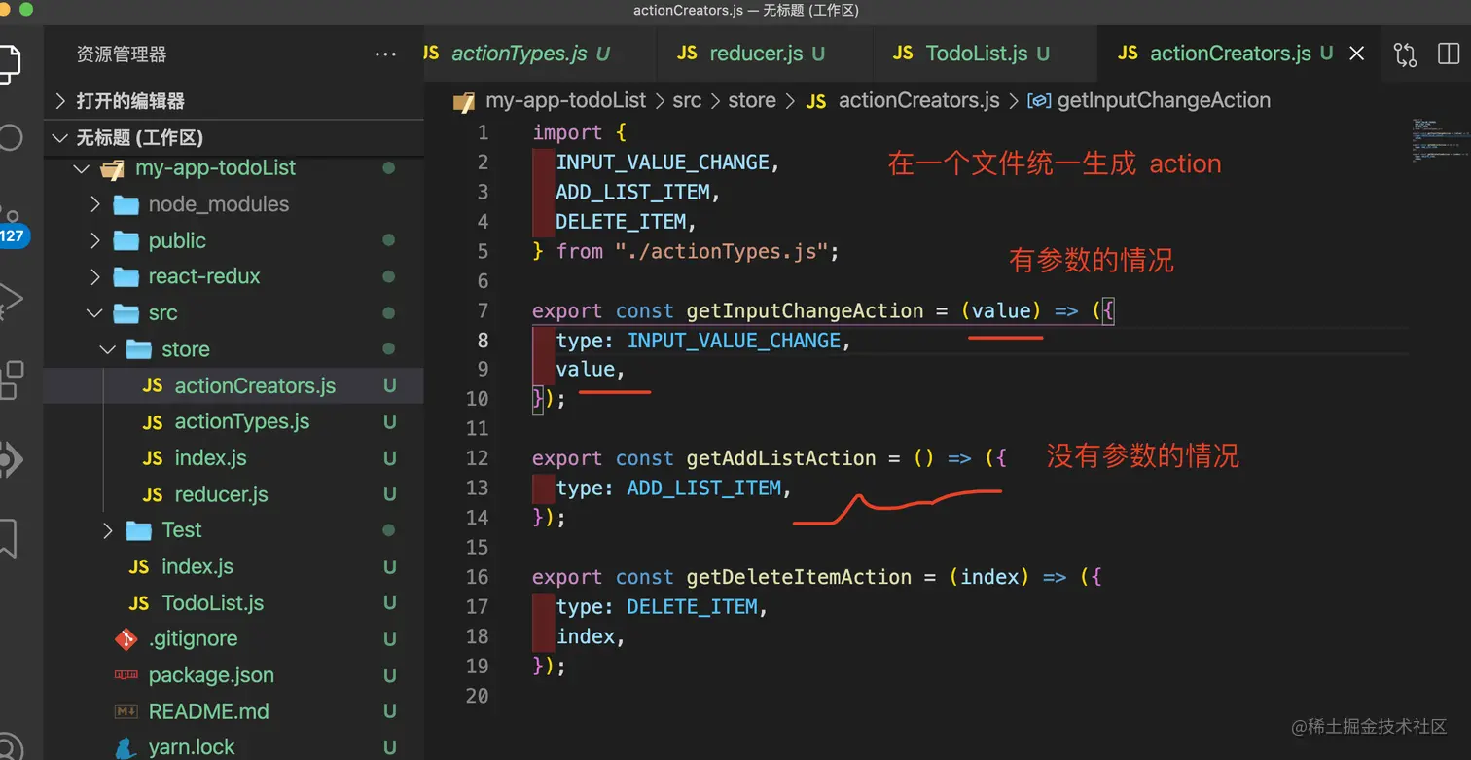Collapse the my-app-todoList folder chevron

click(81, 168)
